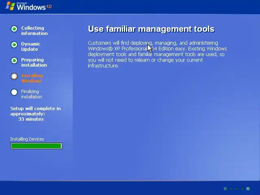Click the Preparing installation step bullet
Screen dimensions: 260x195
[14, 61]
